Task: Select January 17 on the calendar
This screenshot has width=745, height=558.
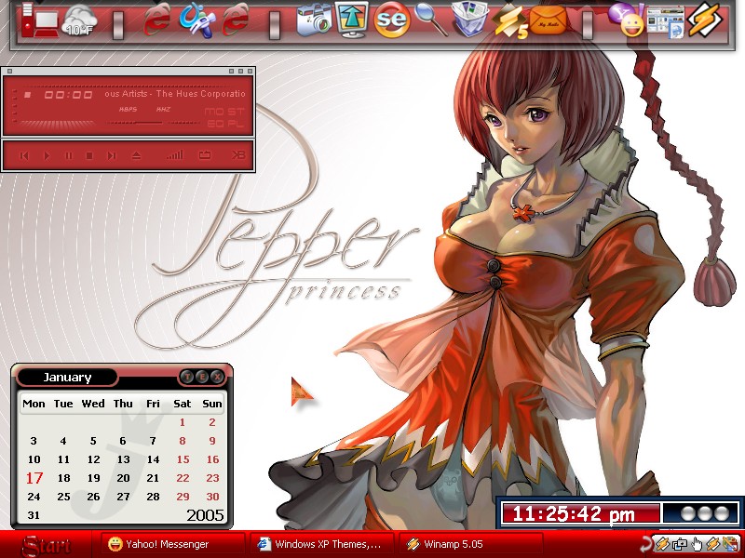Action: coord(34,478)
